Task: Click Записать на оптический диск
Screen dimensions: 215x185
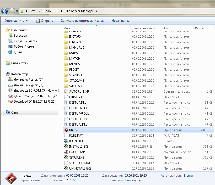Action: [82, 21]
